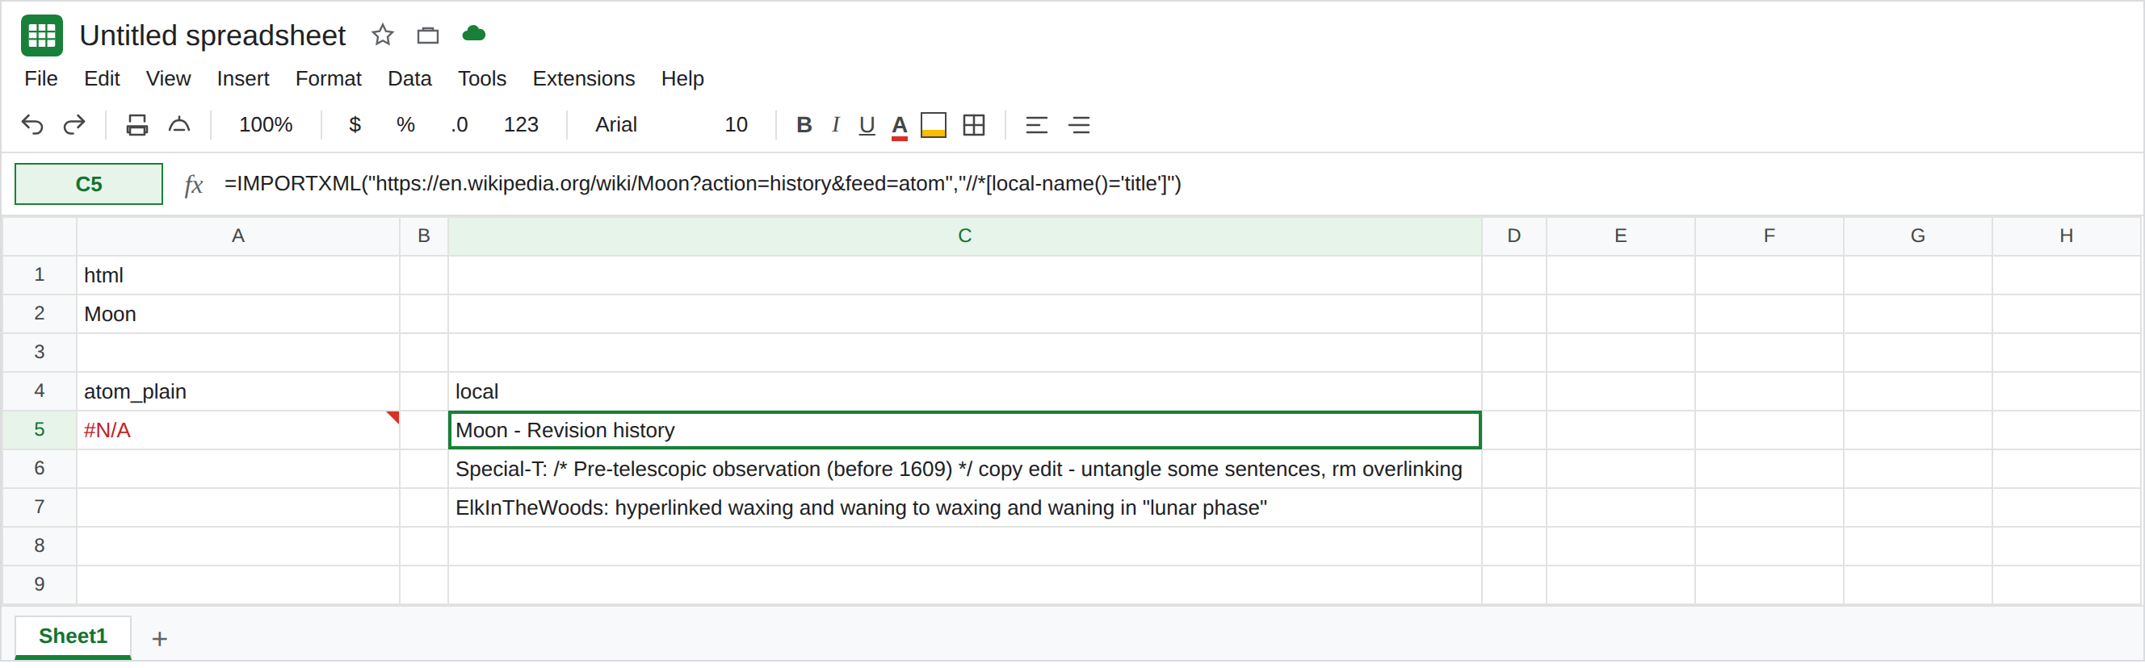Add a new sheet with plus button
This screenshot has height=668, width=2145.
[160, 639]
